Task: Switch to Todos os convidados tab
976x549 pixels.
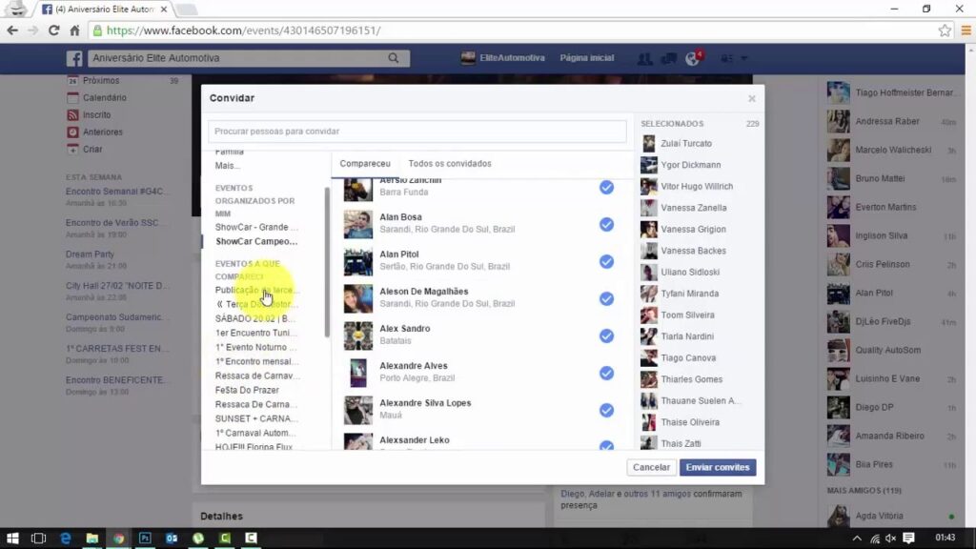Action: pyautogui.click(x=450, y=164)
